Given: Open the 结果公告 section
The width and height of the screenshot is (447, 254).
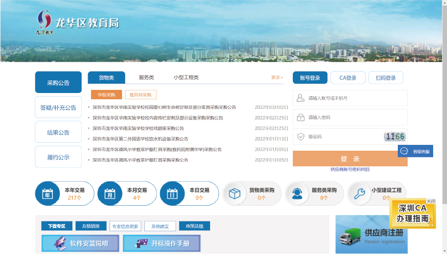Looking at the screenshot, I should tap(58, 132).
